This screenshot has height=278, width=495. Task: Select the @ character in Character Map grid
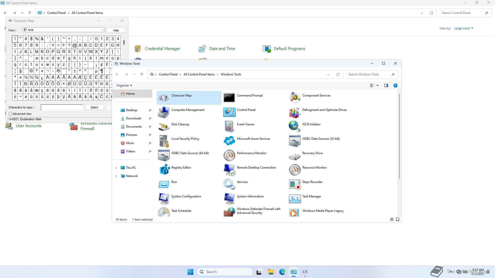coord(75,45)
